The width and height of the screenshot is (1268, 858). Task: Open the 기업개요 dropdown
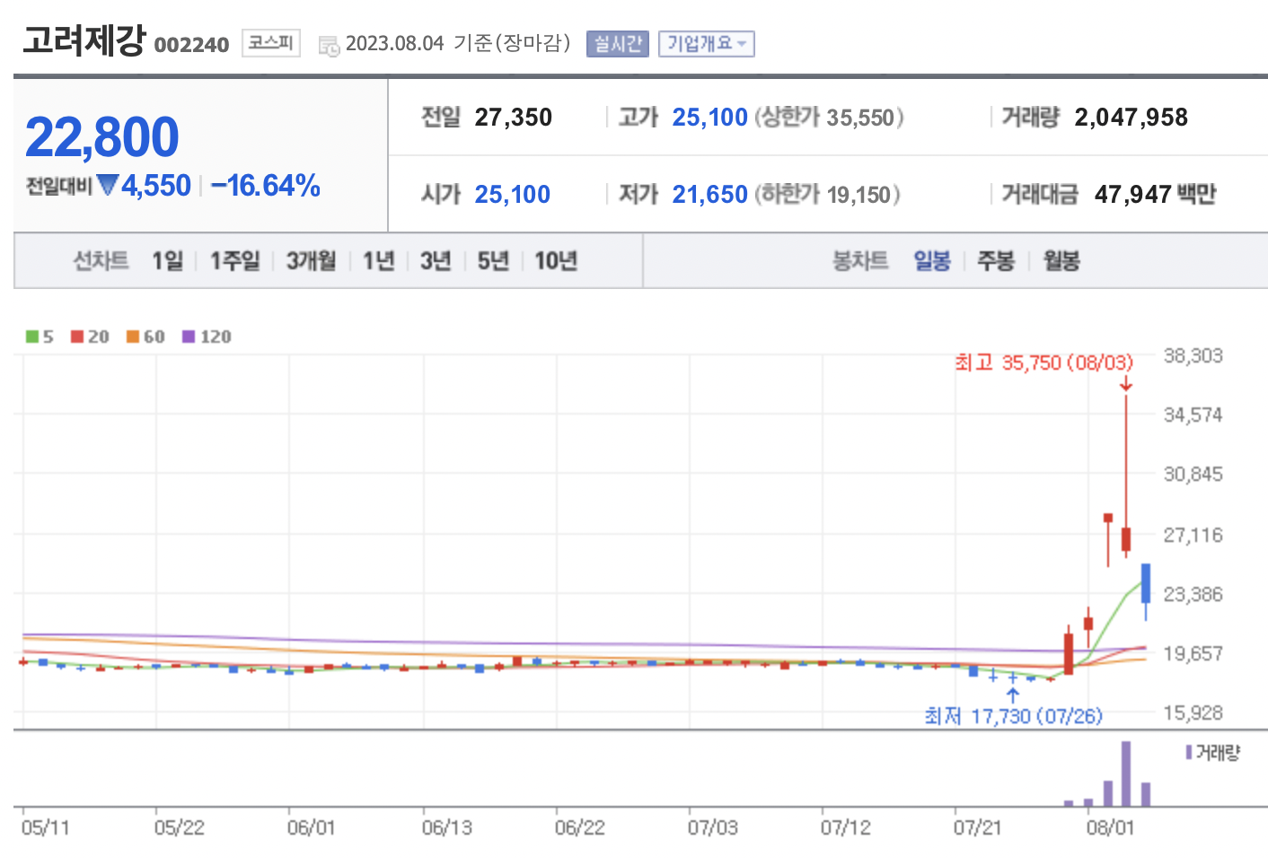point(706,44)
